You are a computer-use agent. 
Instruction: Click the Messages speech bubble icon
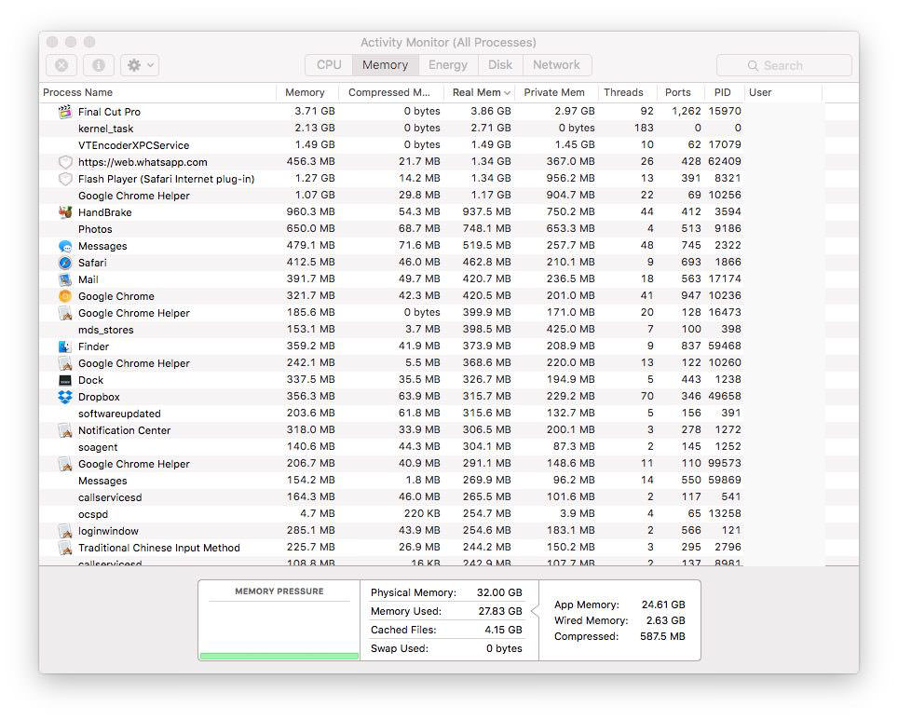pyautogui.click(x=65, y=246)
